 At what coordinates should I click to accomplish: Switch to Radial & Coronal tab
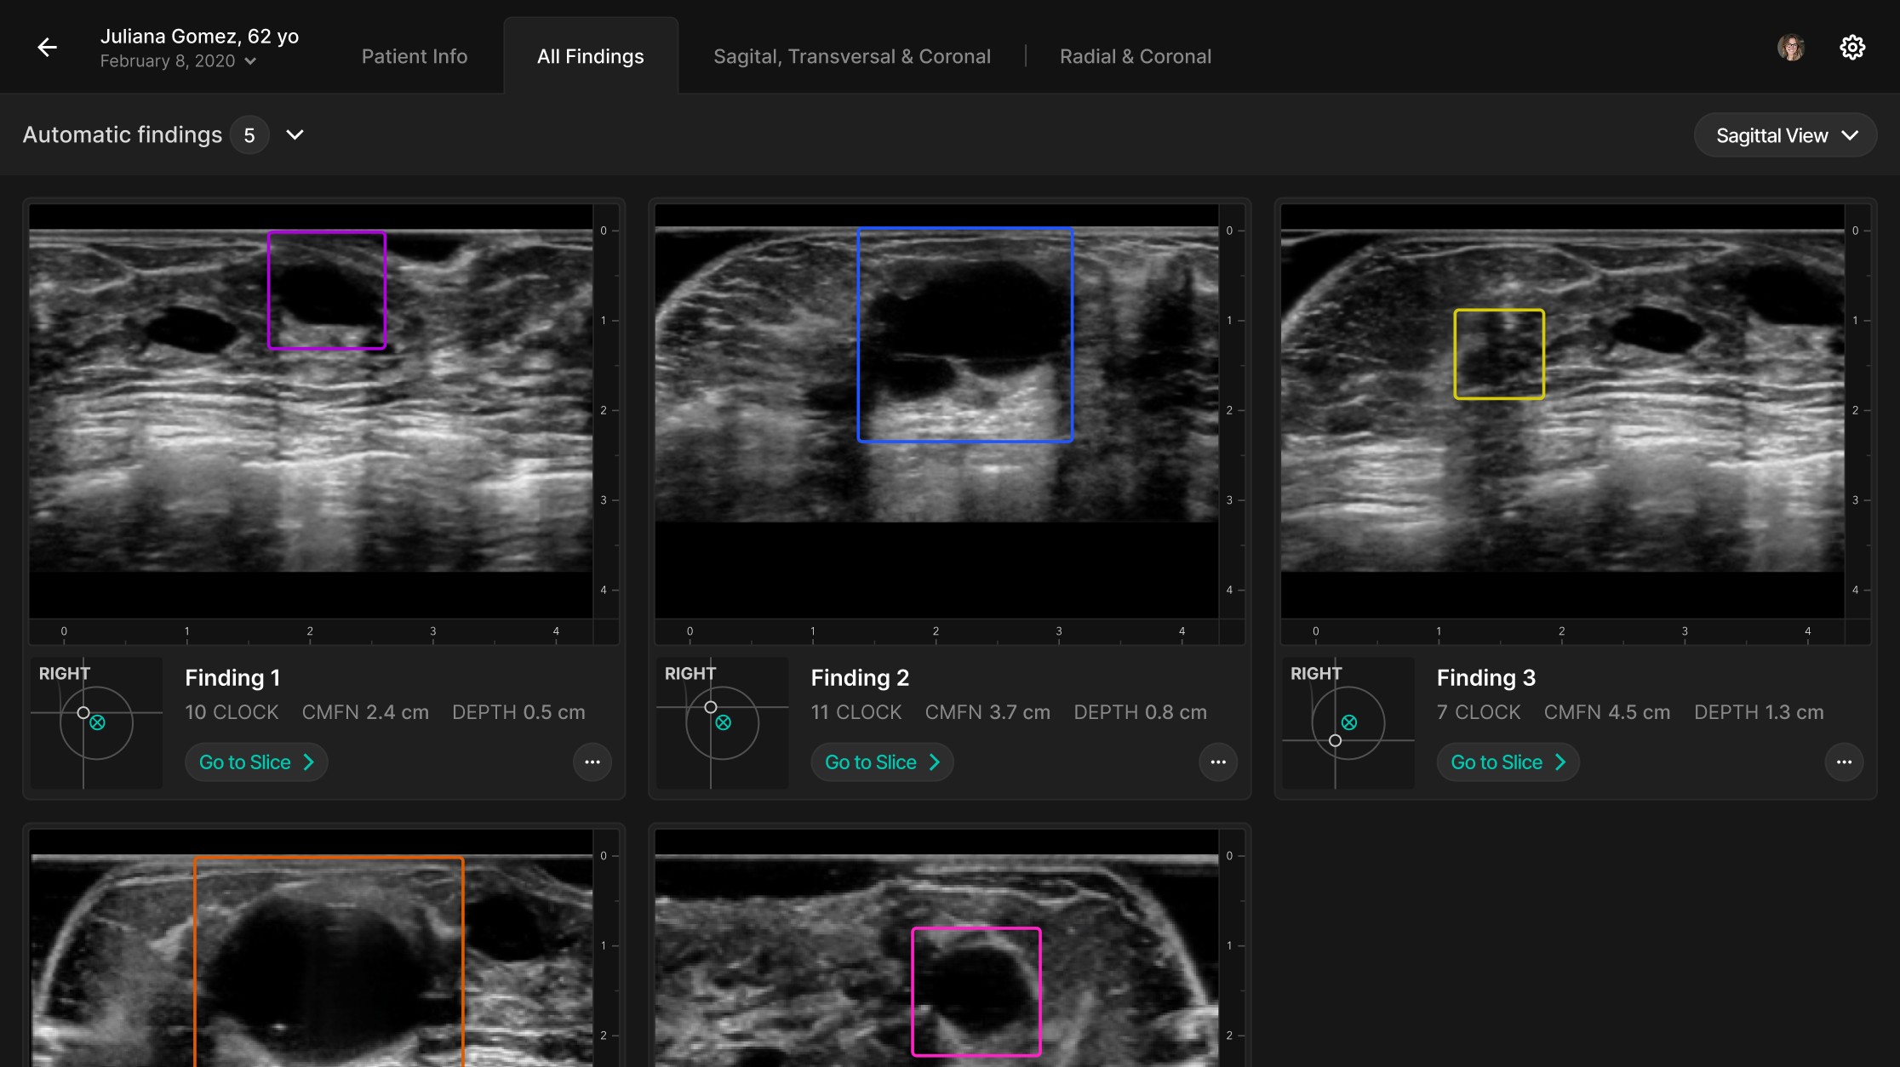1135,56
